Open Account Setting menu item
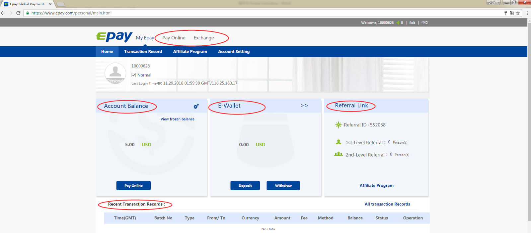 234,52
